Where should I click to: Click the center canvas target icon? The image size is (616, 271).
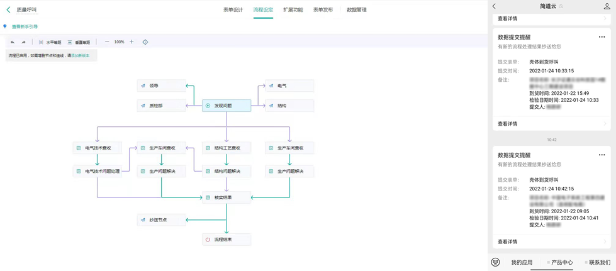click(145, 42)
